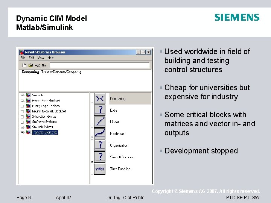Click the Comparing block icon

[100, 98]
